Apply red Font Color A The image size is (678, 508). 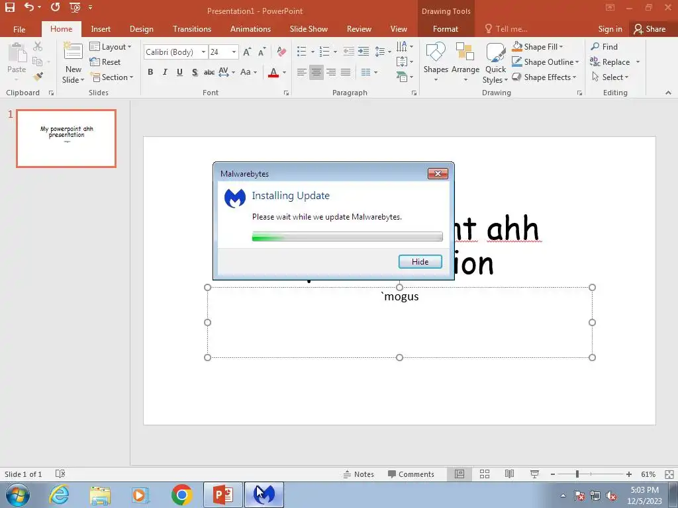(273, 72)
